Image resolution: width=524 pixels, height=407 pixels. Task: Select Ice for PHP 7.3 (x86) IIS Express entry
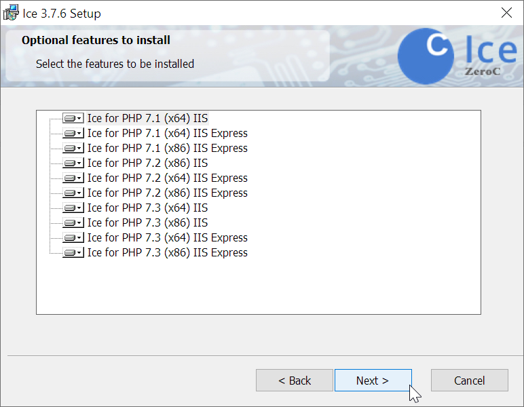pos(167,252)
